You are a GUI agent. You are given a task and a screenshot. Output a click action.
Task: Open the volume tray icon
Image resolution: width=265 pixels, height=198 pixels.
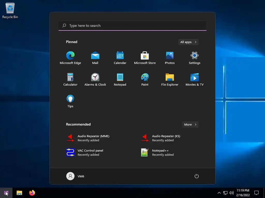(232, 193)
